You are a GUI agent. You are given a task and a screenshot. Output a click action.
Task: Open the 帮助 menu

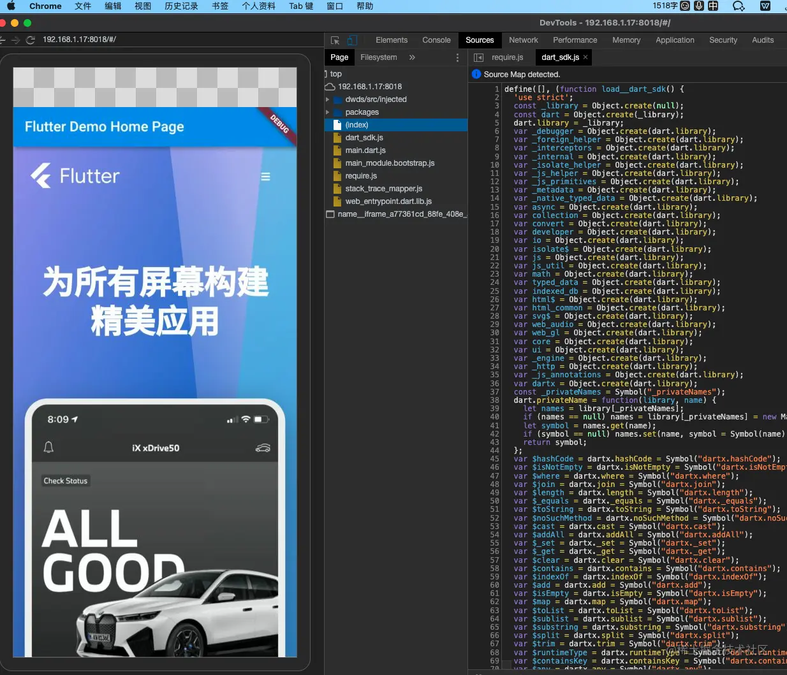(x=365, y=6)
